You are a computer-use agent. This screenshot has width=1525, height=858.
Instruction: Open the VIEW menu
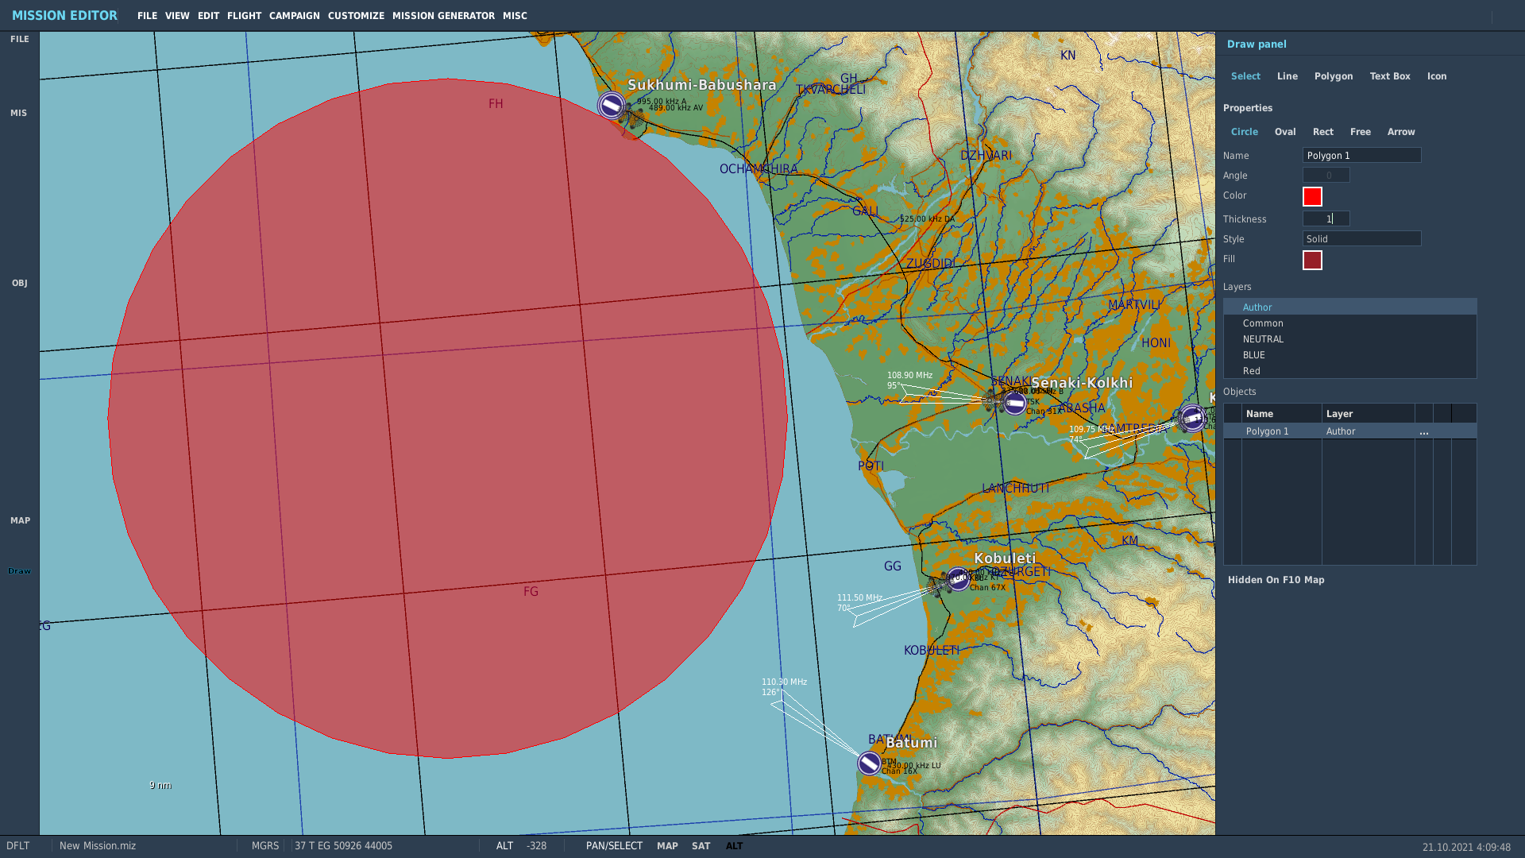click(177, 16)
